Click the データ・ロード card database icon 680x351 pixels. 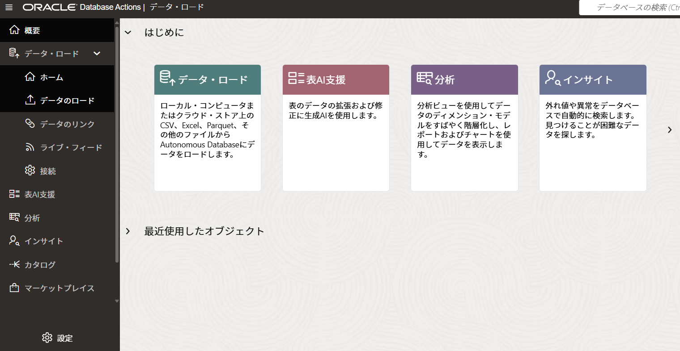point(167,78)
